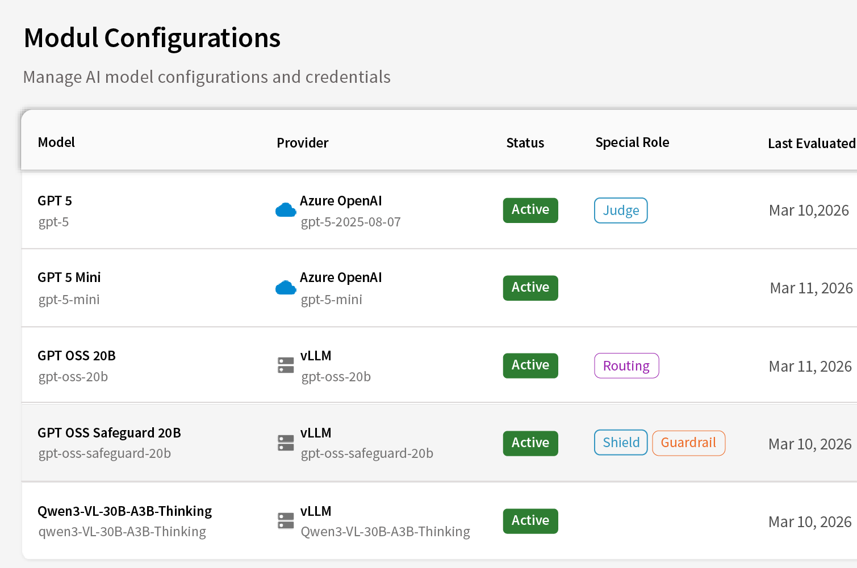
Task: Click the Shield role badge
Action: point(621,443)
